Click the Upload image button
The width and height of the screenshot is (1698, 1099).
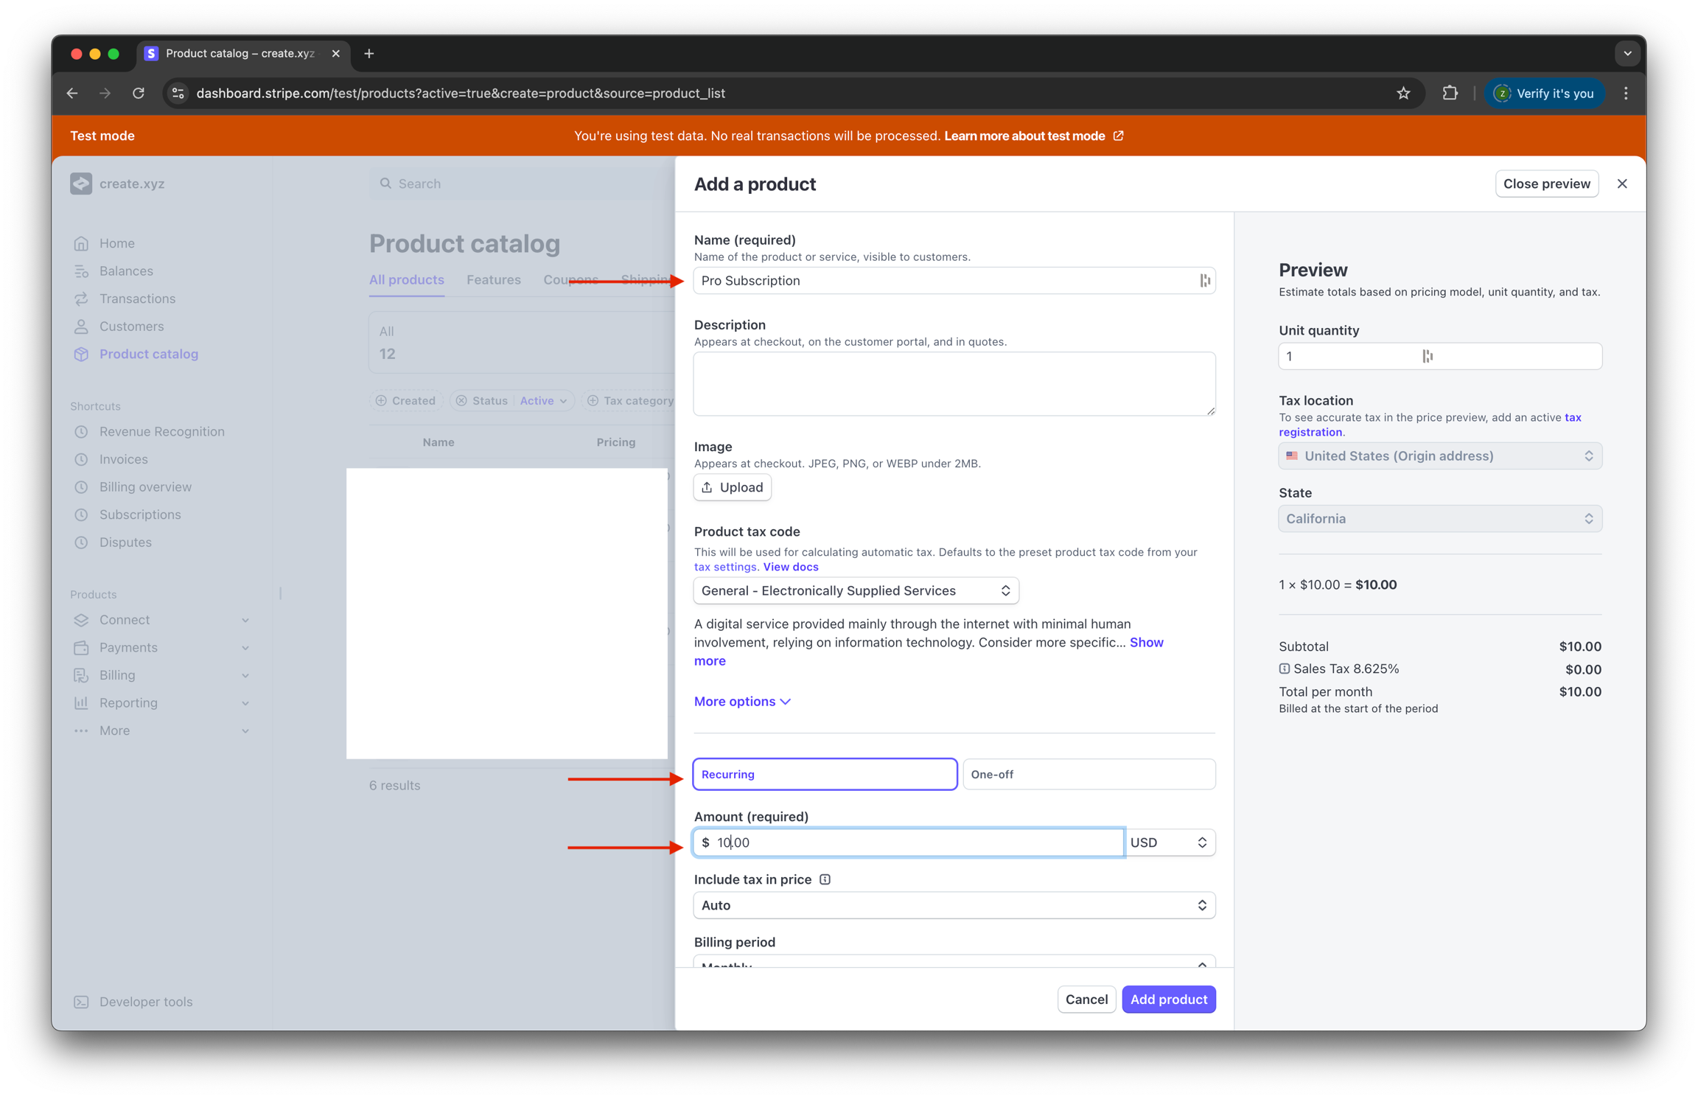click(x=732, y=487)
